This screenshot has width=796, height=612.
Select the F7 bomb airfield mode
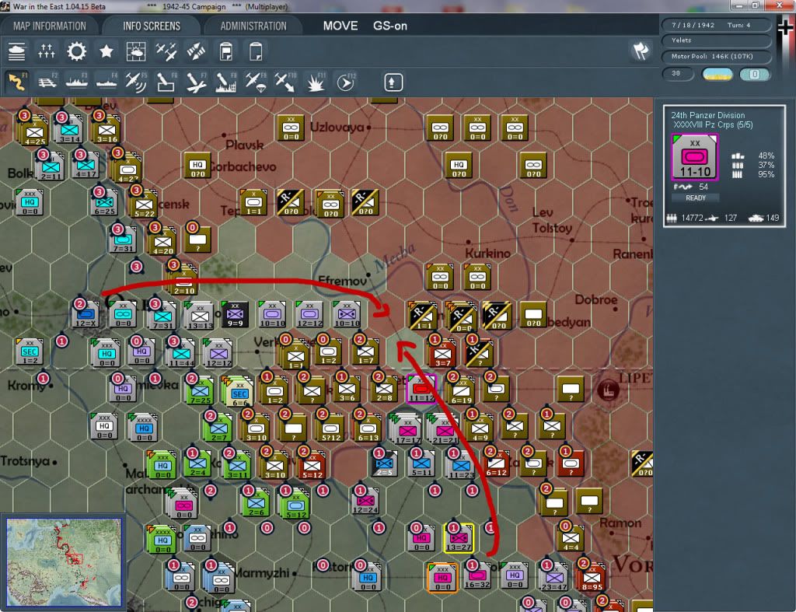point(196,82)
